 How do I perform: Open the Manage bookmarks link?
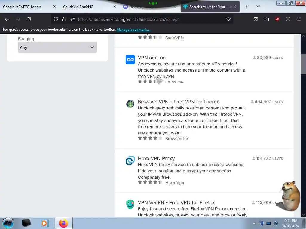click(134, 30)
